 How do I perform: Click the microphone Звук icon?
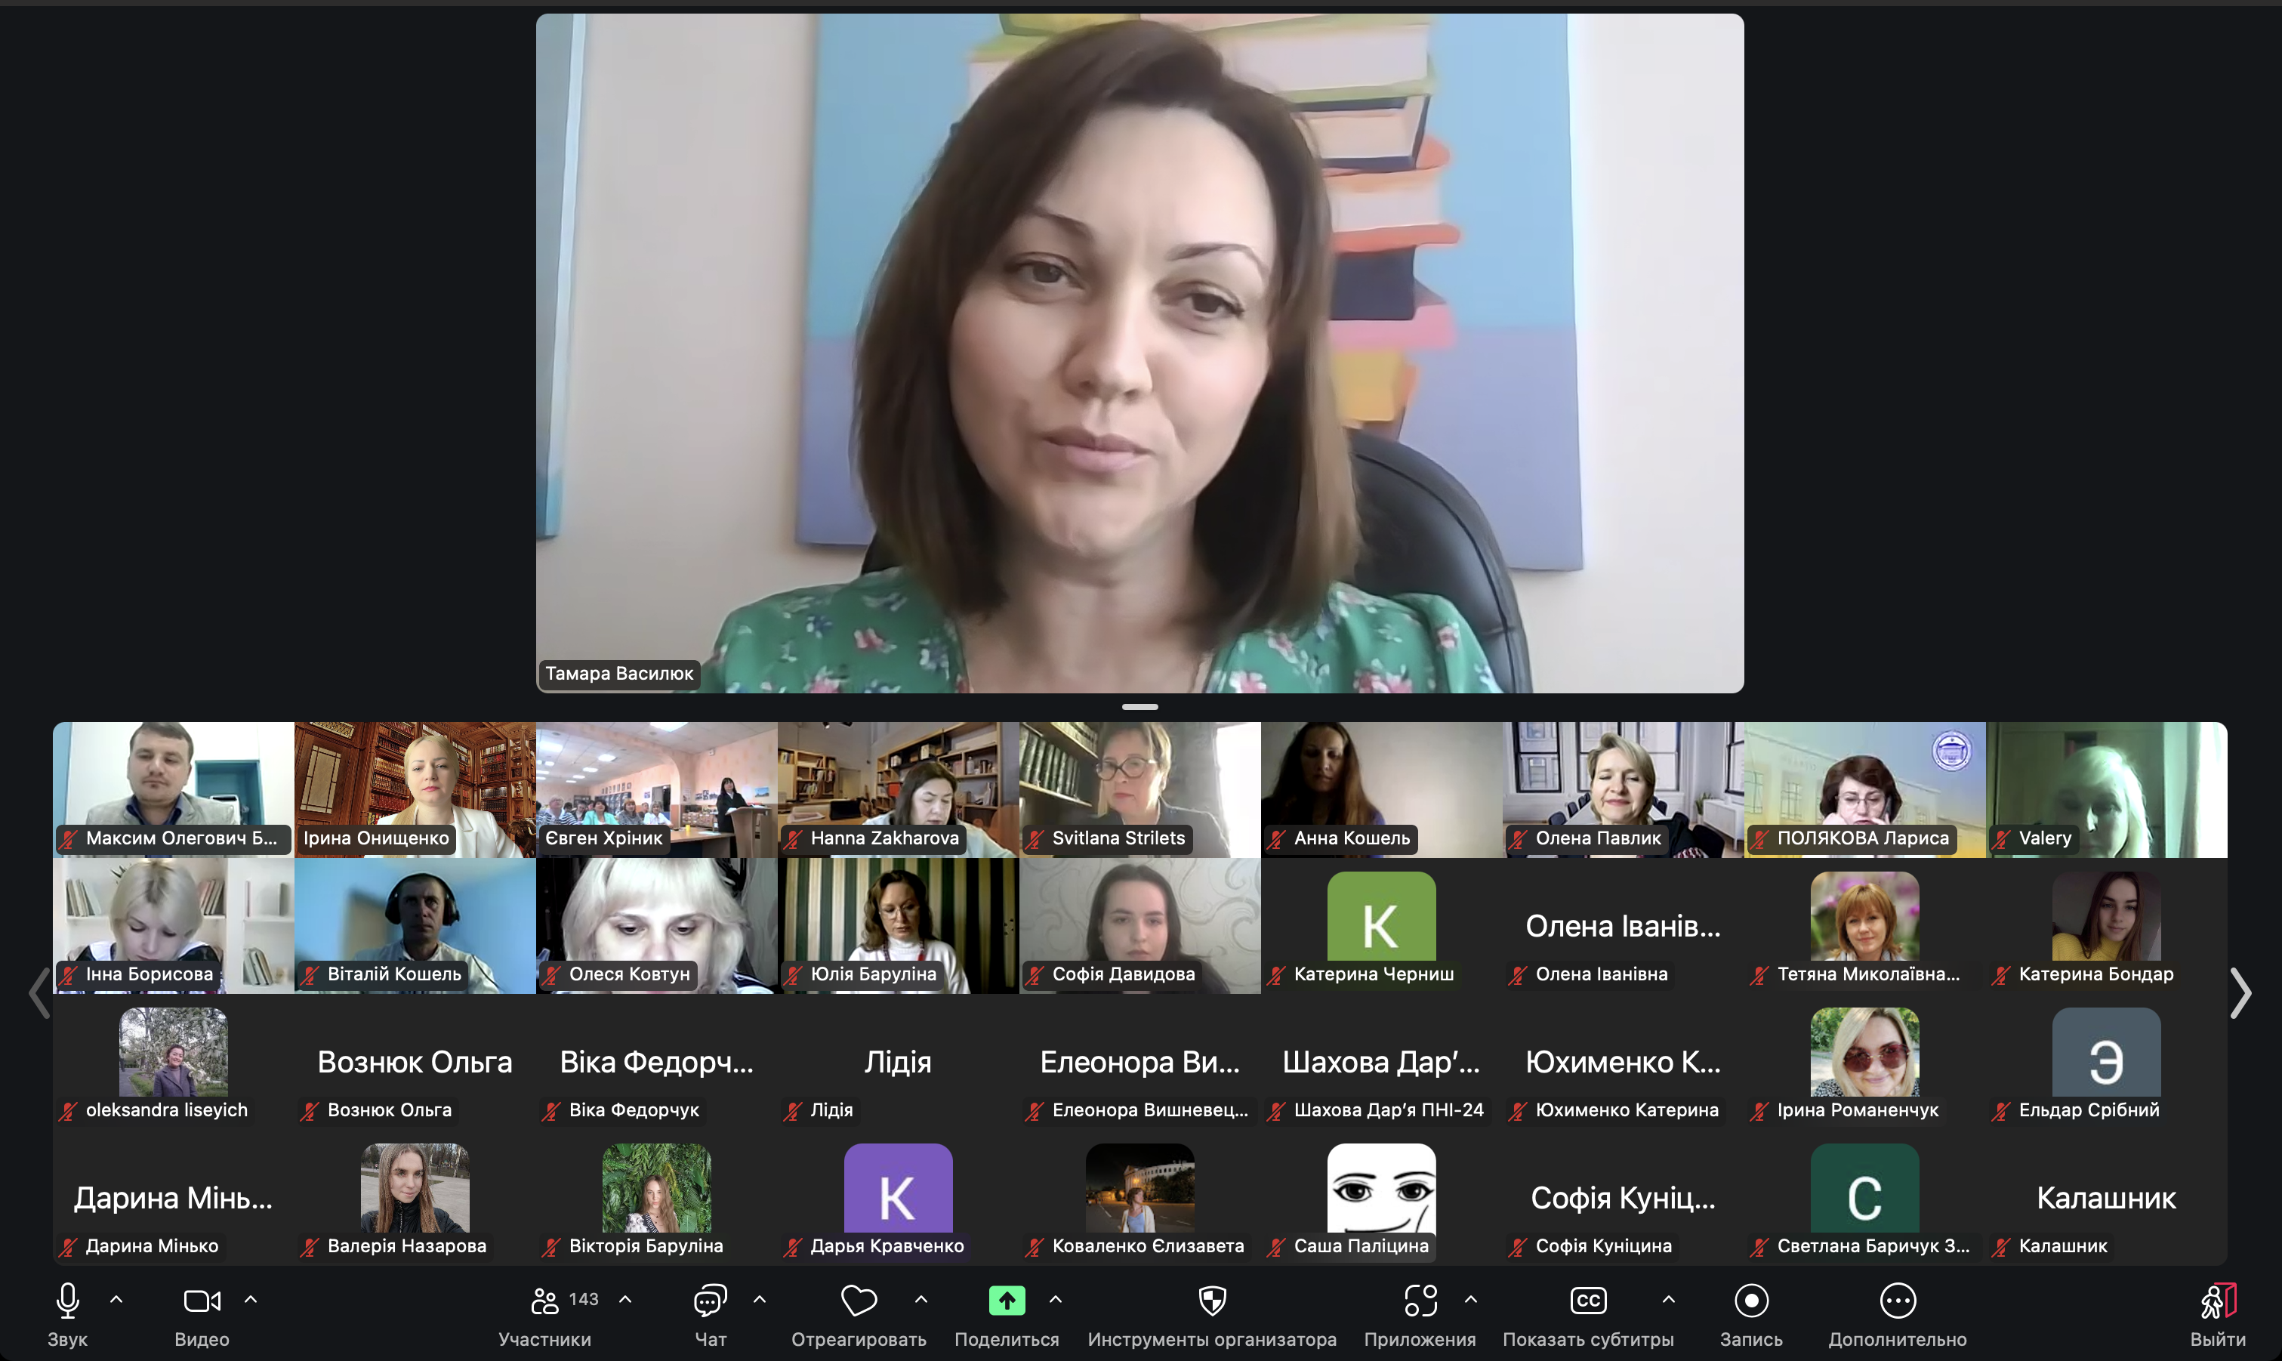coord(67,1300)
